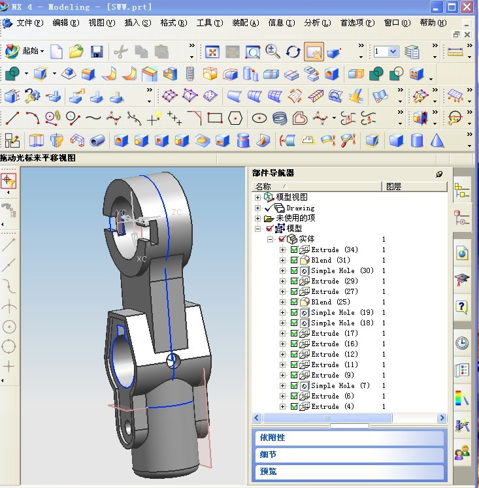This screenshot has height=488, width=479.
Task: Expand the 未使用的项 folder node
Action: [x=257, y=218]
